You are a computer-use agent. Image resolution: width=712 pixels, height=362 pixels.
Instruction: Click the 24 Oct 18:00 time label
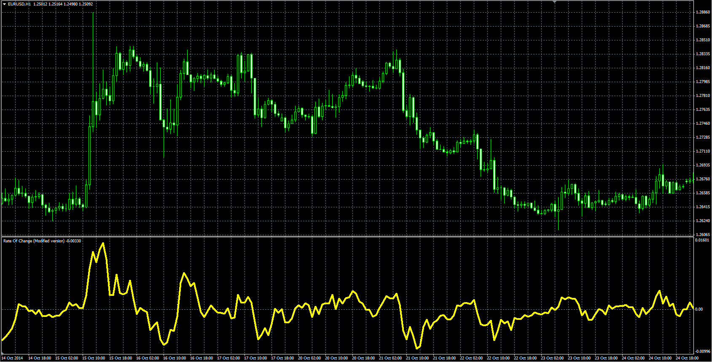click(687, 358)
